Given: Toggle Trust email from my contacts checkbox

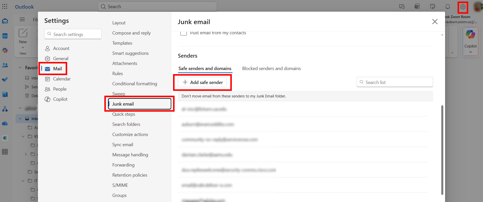Looking at the screenshot, I should [x=183, y=33].
